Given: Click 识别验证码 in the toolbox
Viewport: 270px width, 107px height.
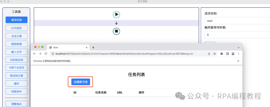Looking at the screenshot, I should point(16,60).
